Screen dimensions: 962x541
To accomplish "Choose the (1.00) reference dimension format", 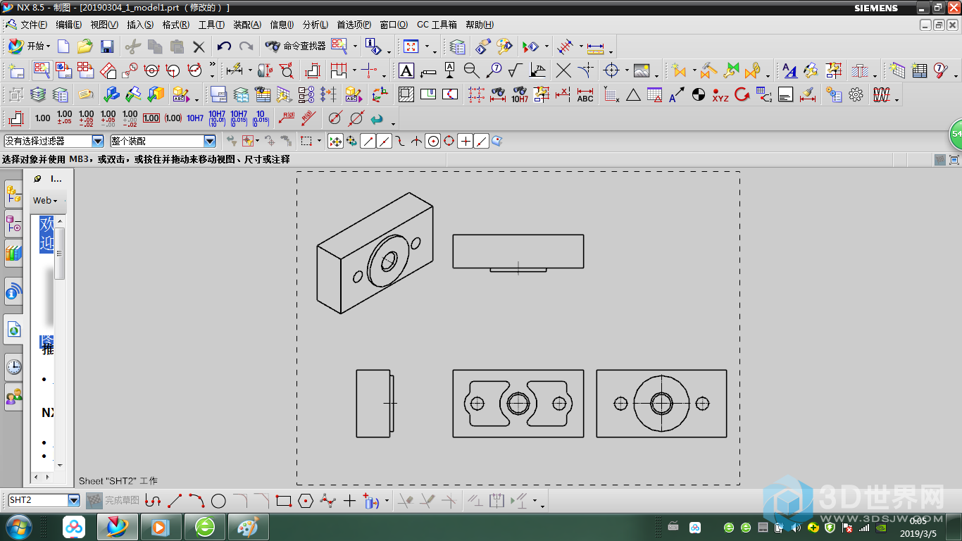I will pos(173,118).
